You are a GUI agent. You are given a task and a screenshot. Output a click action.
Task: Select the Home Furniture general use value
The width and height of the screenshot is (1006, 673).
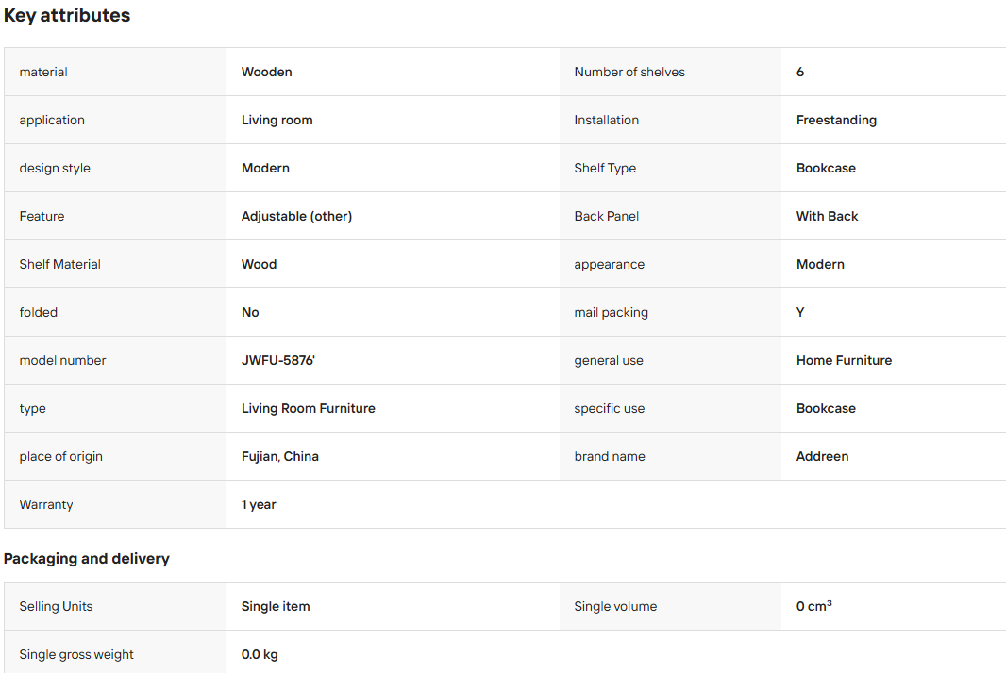[844, 360]
